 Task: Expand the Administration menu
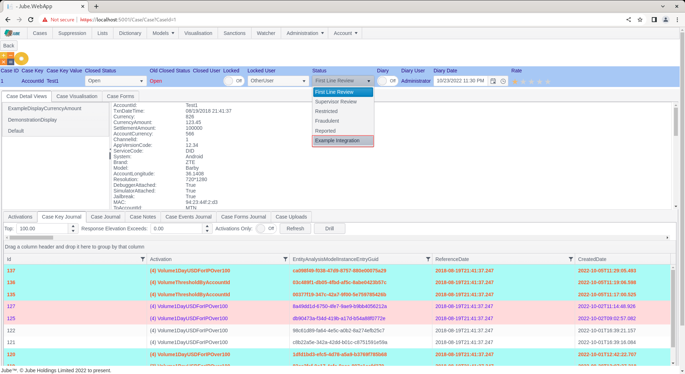305,33
